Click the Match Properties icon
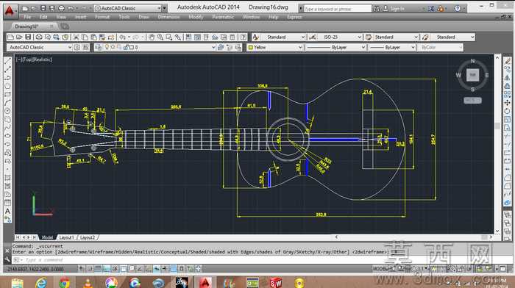 [111, 37]
